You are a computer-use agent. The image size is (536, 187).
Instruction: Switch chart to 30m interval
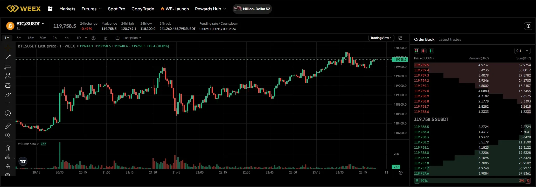43,38
